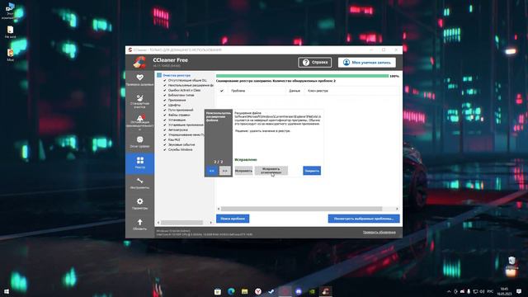Open the Windows Start button
This screenshot has width=528, height=297.
coord(6,291)
